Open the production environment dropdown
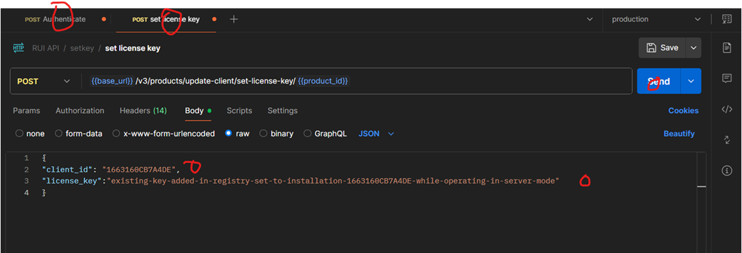The height and width of the screenshot is (253, 742). (656, 19)
